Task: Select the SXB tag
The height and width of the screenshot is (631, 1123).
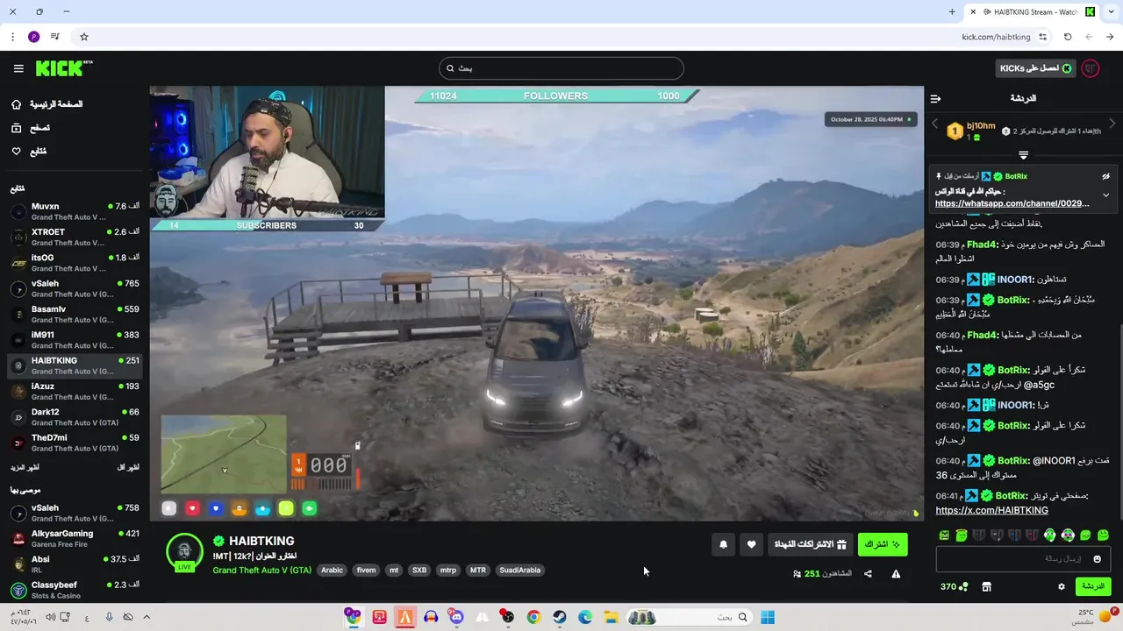Action: click(419, 571)
